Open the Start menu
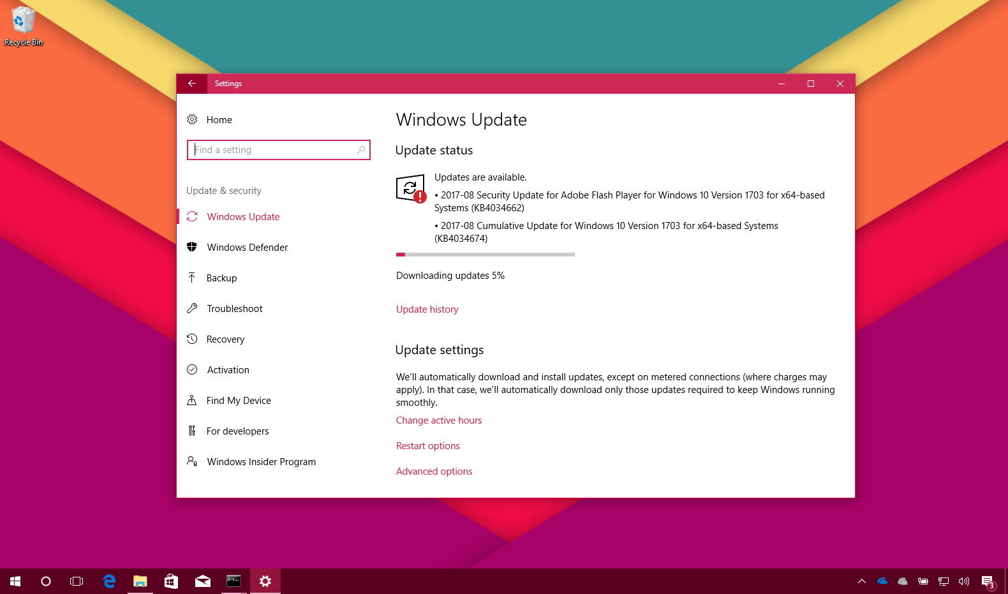 pyautogui.click(x=15, y=581)
